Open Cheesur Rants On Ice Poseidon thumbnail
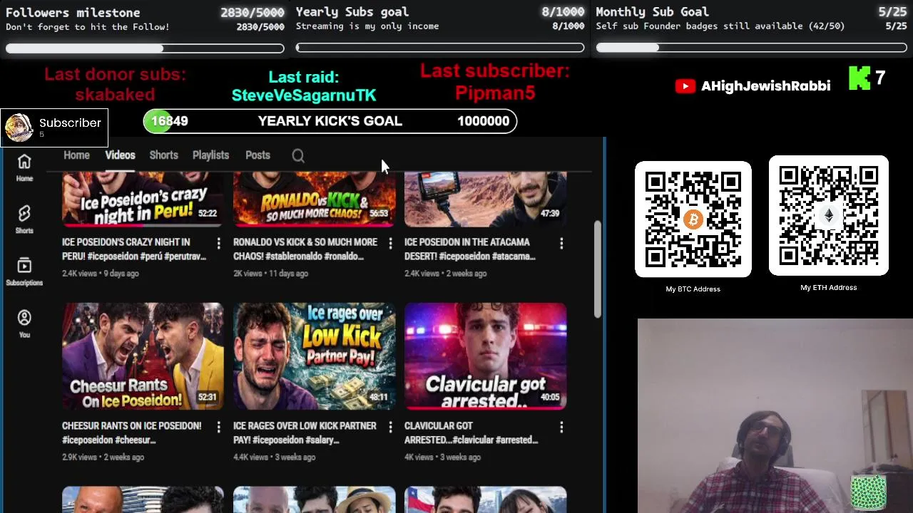This screenshot has width=913, height=513. tap(143, 356)
